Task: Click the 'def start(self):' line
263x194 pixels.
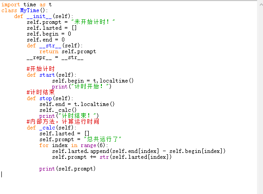Action: (52, 75)
